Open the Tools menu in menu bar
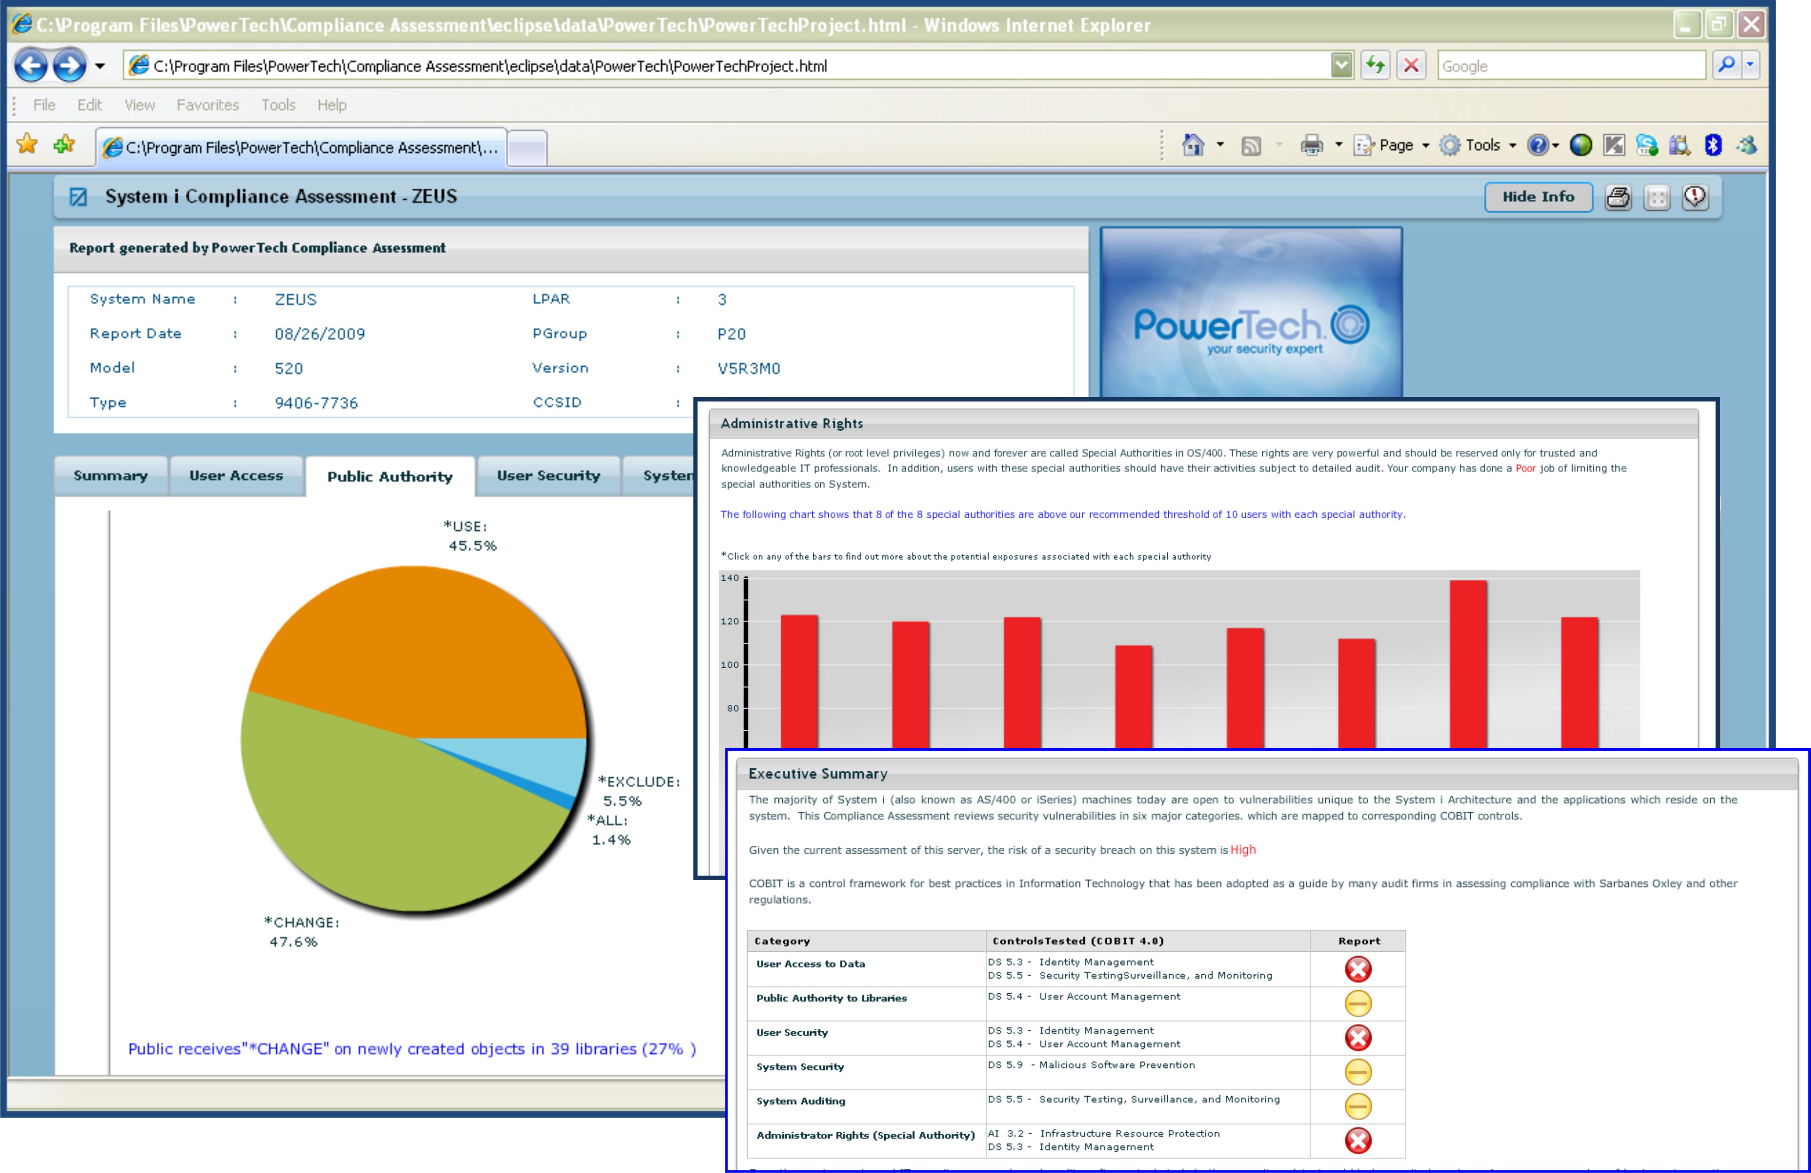This screenshot has height=1173, width=1811. (278, 105)
